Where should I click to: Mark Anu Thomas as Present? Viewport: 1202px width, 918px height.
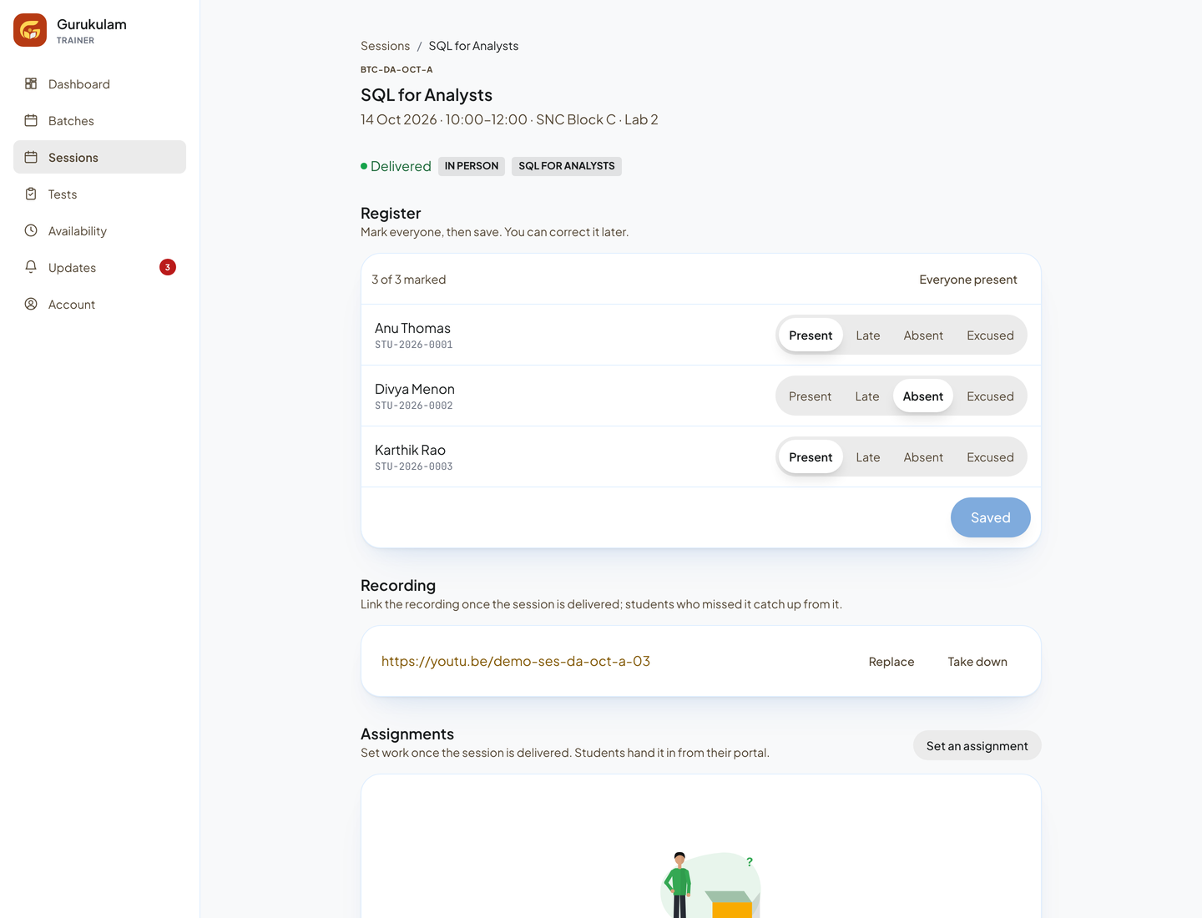pyautogui.click(x=811, y=335)
